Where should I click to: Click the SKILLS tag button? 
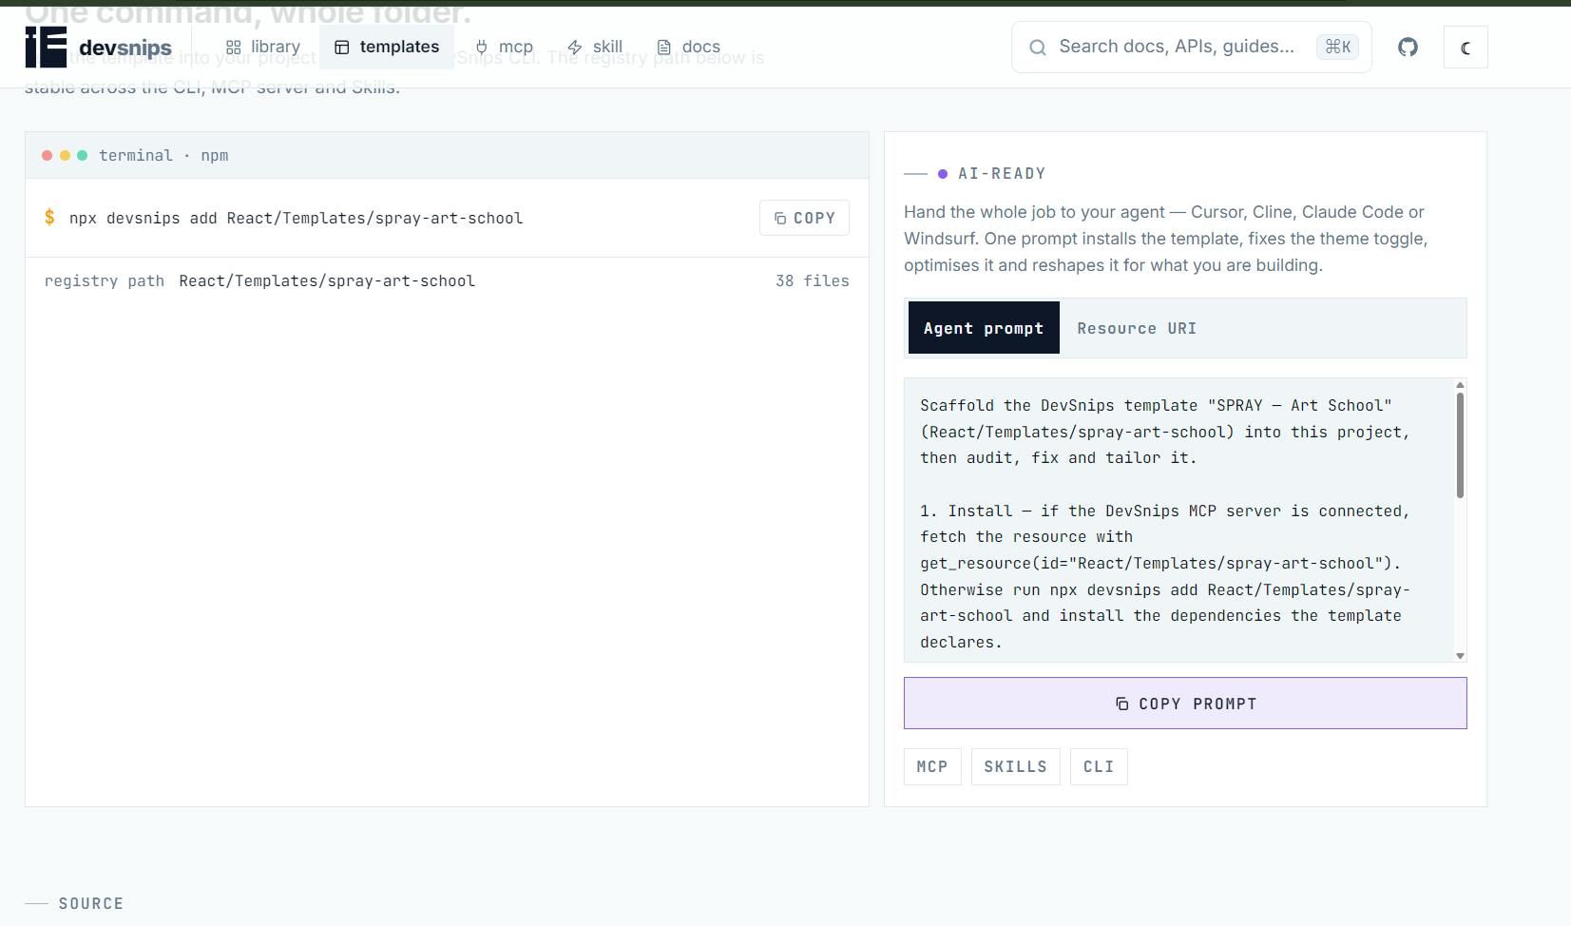[1015, 766]
